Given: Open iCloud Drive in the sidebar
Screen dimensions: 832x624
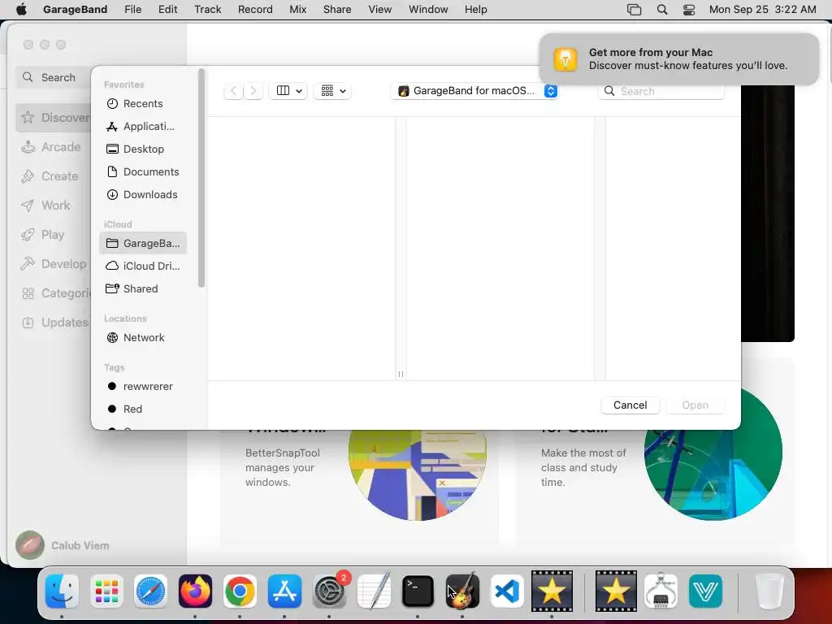Looking at the screenshot, I should [x=142, y=266].
